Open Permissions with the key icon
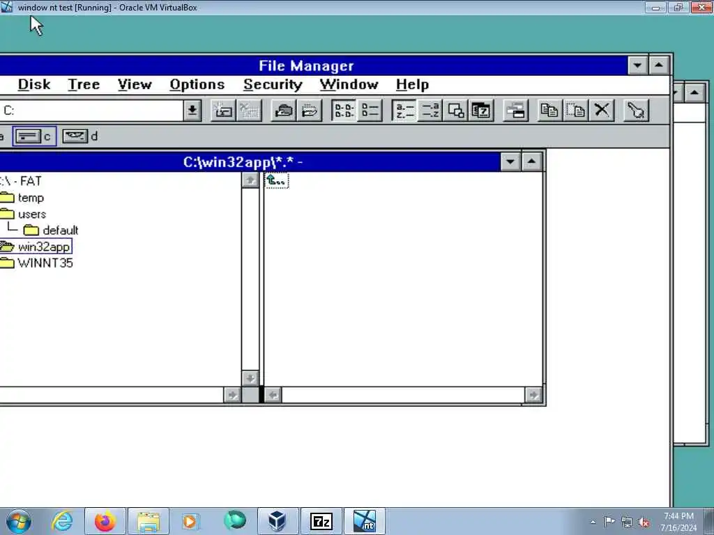Screen dimensions: 714x535 pos(636,110)
